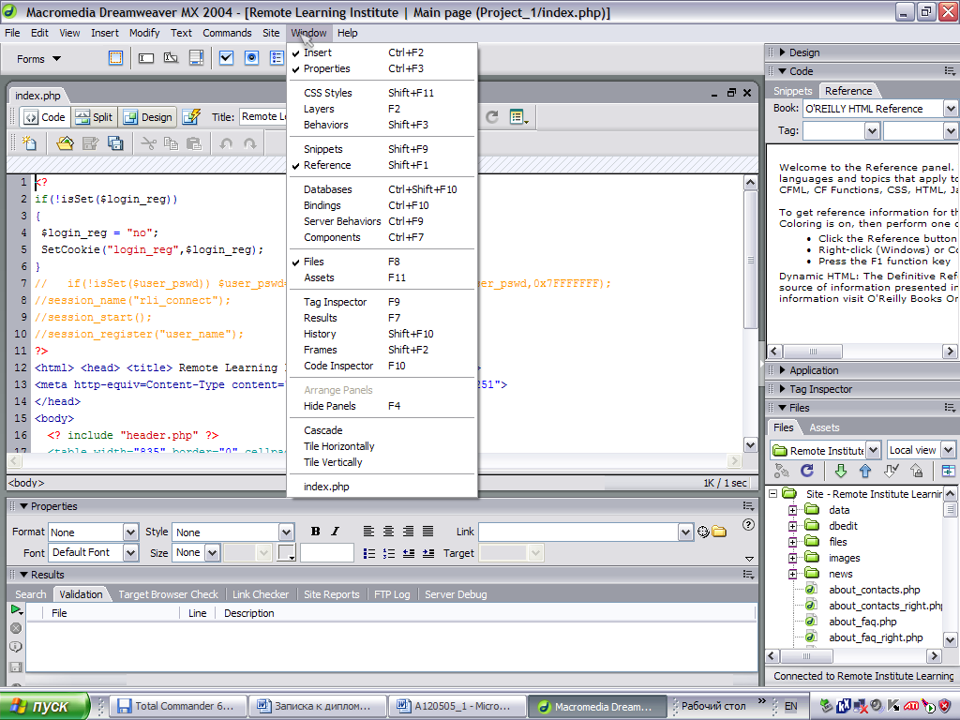Toggle the checked Files entry in Window menu

(313, 262)
